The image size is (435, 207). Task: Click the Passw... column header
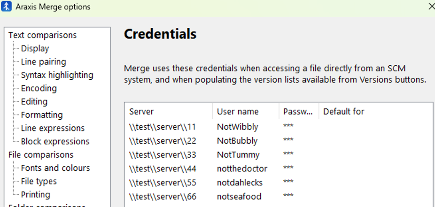pyautogui.click(x=299, y=111)
